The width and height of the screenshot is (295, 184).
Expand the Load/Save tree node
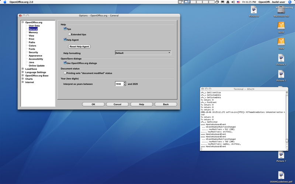tap(22, 69)
